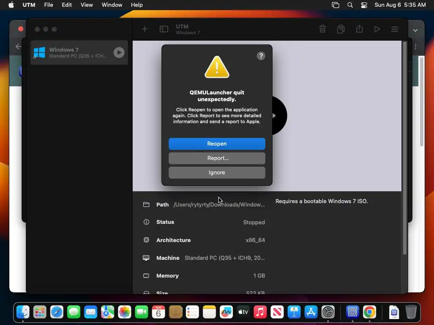Select Windows 7 VM in sidebar list
434x325 pixels.
click(79, 52)
